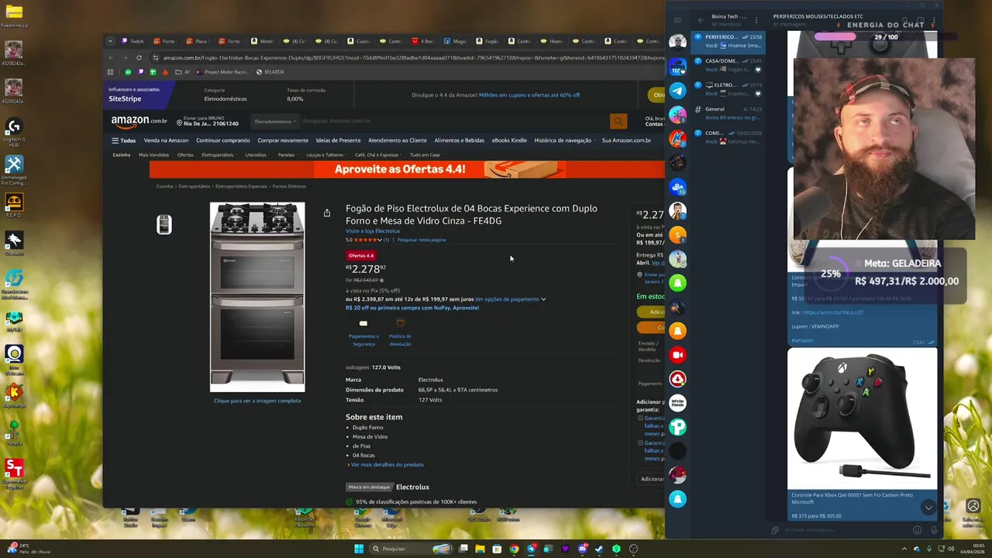The image size is (992, 558).
Task: Expand Ver mais detalhes do produto
Action: point(385,465)
